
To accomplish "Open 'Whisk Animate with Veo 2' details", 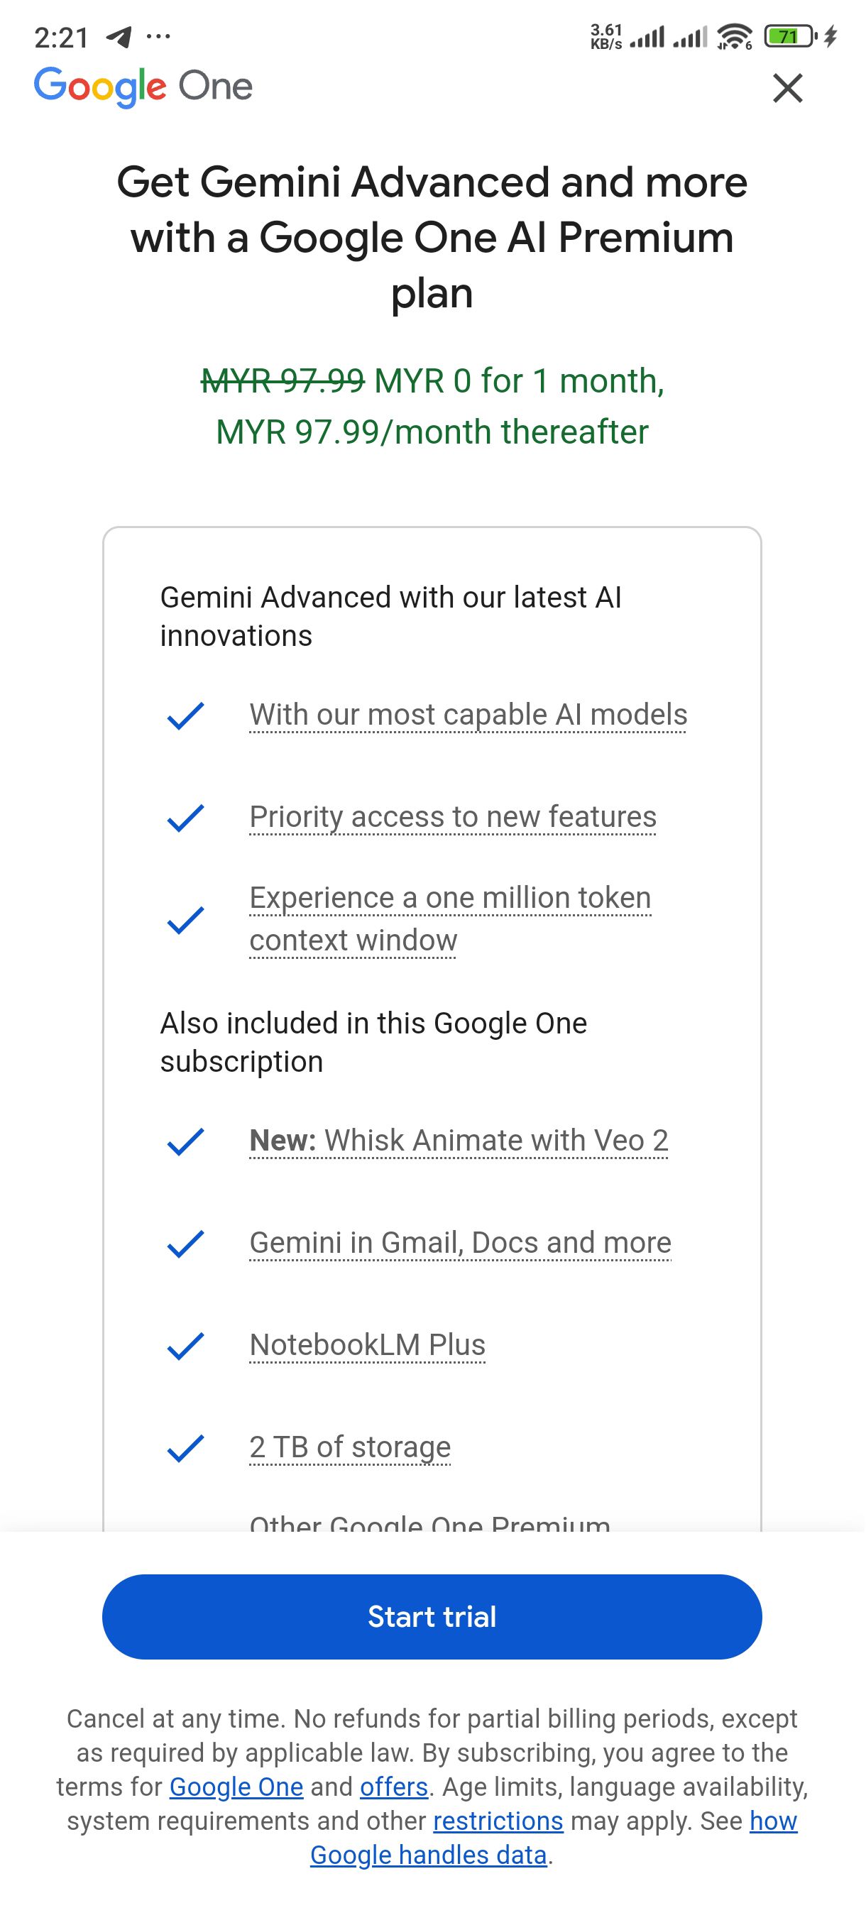I will [x=459, y=1141].
